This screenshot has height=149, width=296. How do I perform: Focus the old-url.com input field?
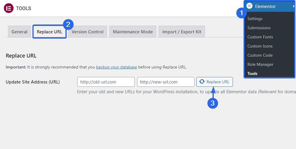pyautogui.click(x=106, y=82)
